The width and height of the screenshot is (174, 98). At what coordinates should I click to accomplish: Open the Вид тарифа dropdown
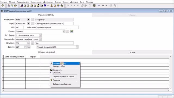40,39
